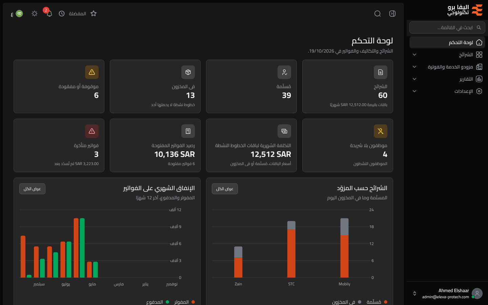
Task: Open search using the top bar magnifier icon
Action: point(378,14)
